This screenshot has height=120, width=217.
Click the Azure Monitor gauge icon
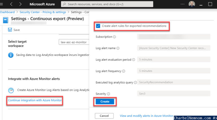(x=11, y=90)
